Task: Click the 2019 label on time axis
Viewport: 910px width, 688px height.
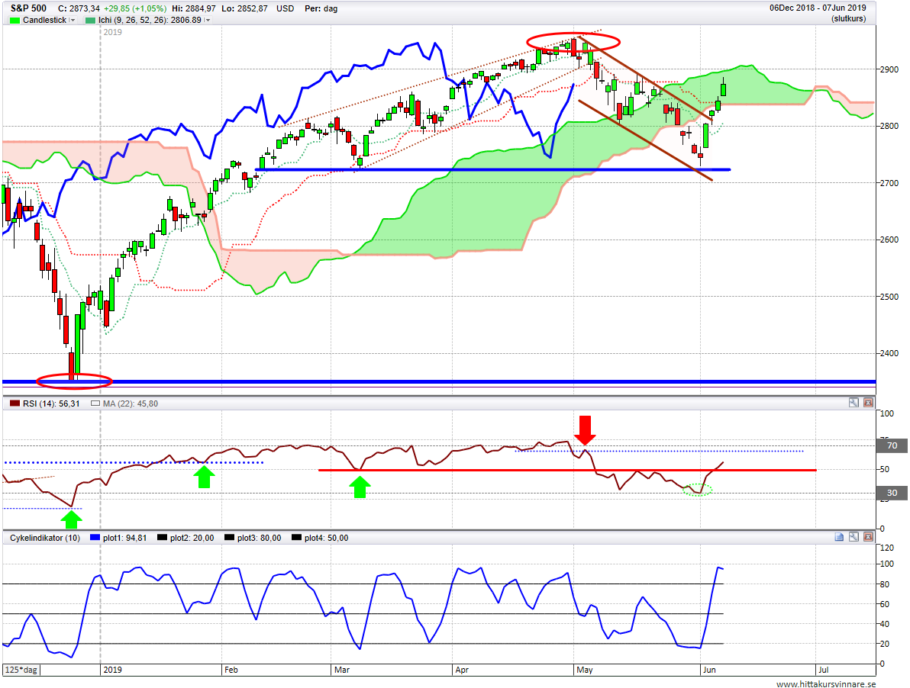Action: [x=112, y=670]
